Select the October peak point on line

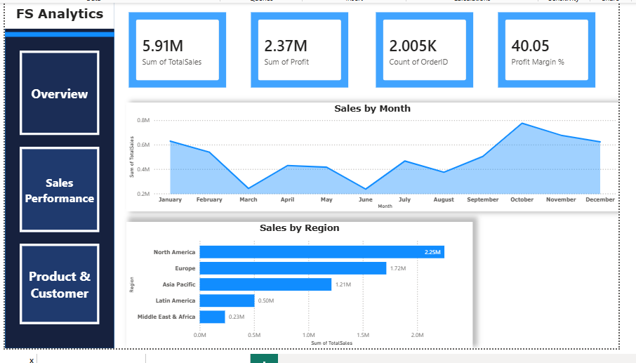point(522,124)
